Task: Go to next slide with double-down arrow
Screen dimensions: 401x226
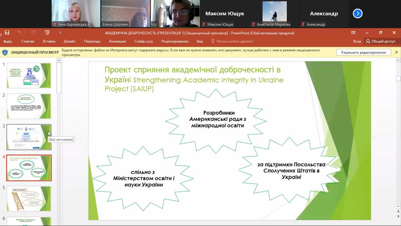Action: click(398, 216)
